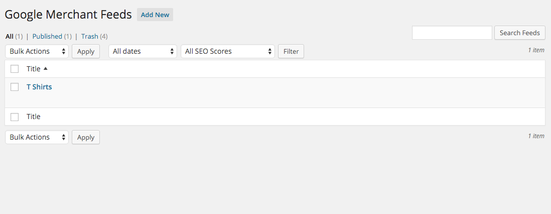Tick the select-all checkbox in the footer row
The height and width of the screenshot is (214, 551).
(15, 117)
